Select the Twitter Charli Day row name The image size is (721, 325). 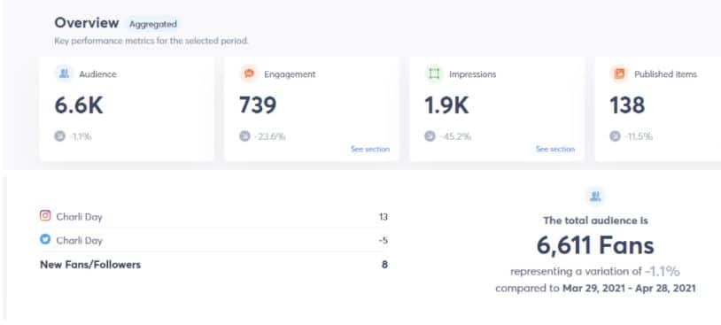point(79,240)
